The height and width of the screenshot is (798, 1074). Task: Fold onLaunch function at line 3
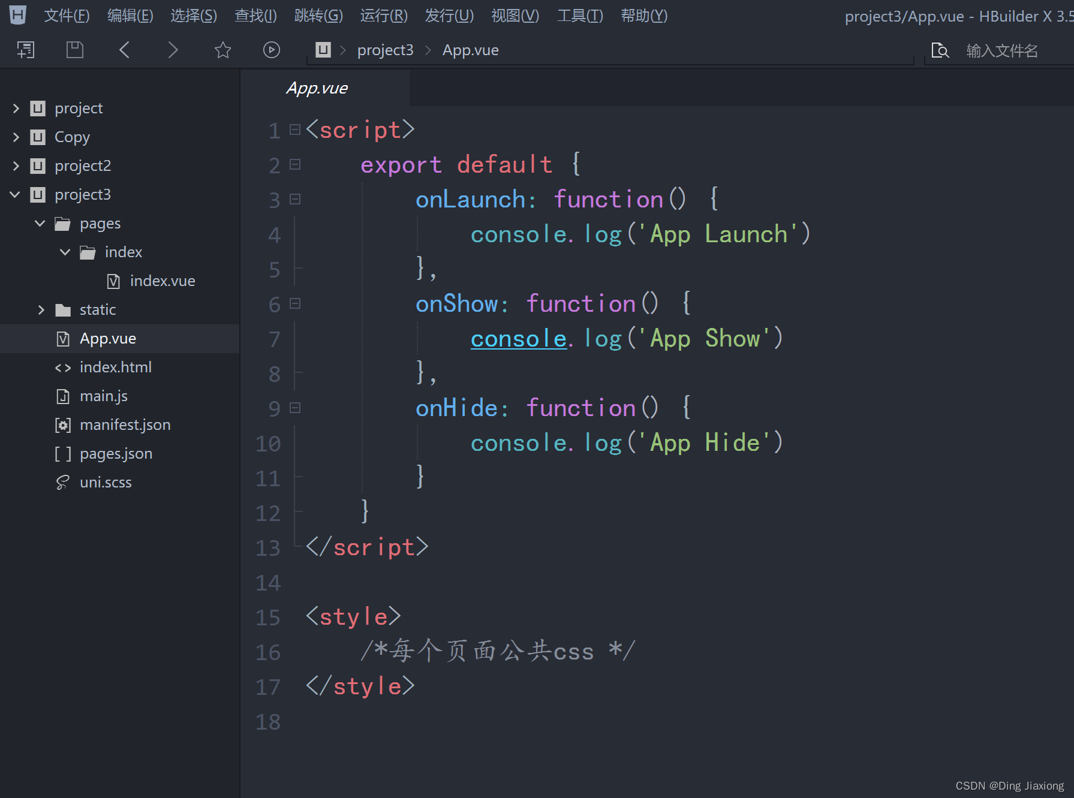click(295, 199)
